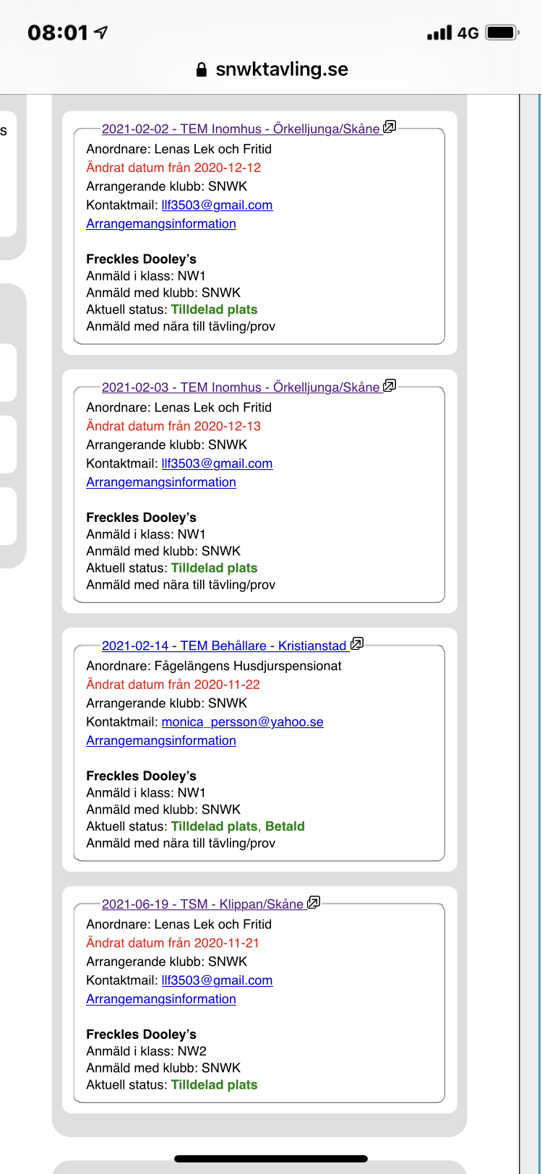
Task: Tap the snwktavling.se address bar
Action: (272, 69)
